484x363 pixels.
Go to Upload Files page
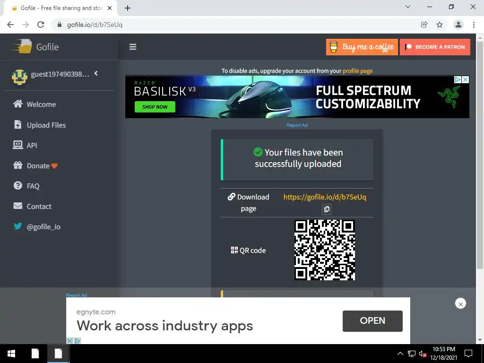coord(40,125)
